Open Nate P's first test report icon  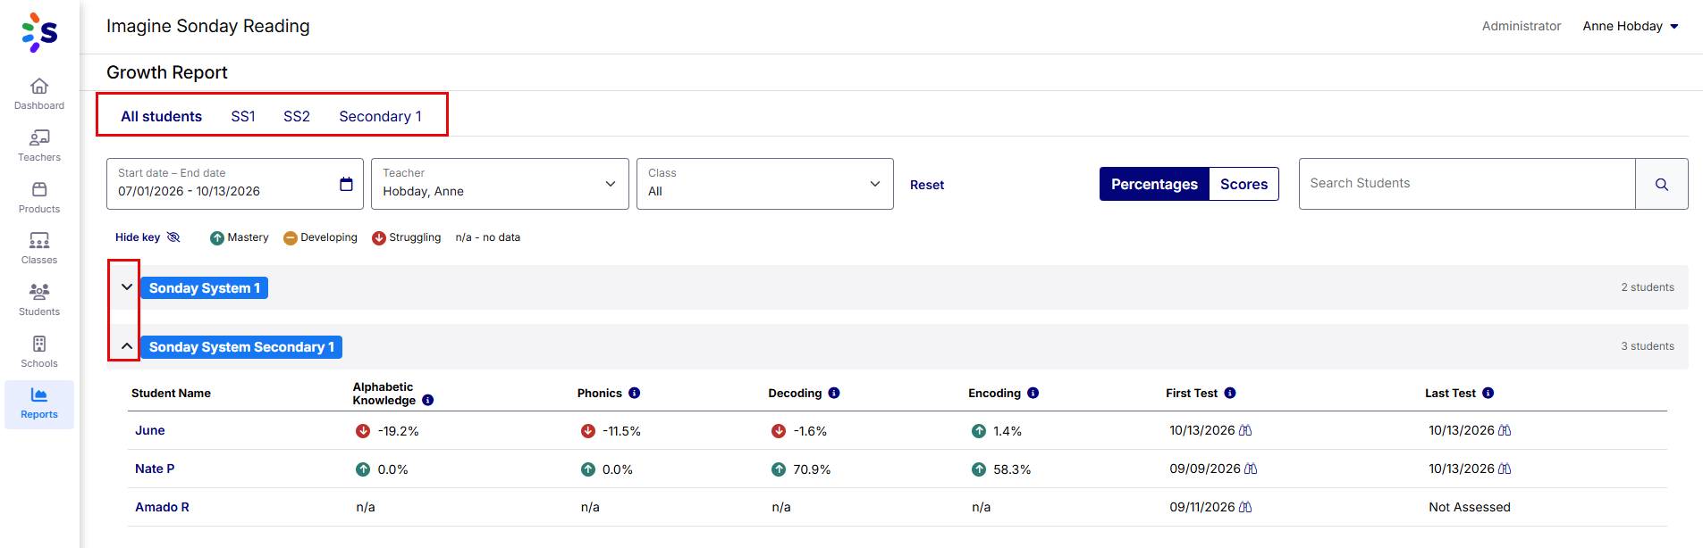(1251, 469)
